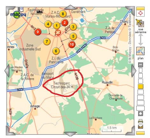Zoom out with the minus button
This screenshot has height=138, width=150.
coord(140,65)
